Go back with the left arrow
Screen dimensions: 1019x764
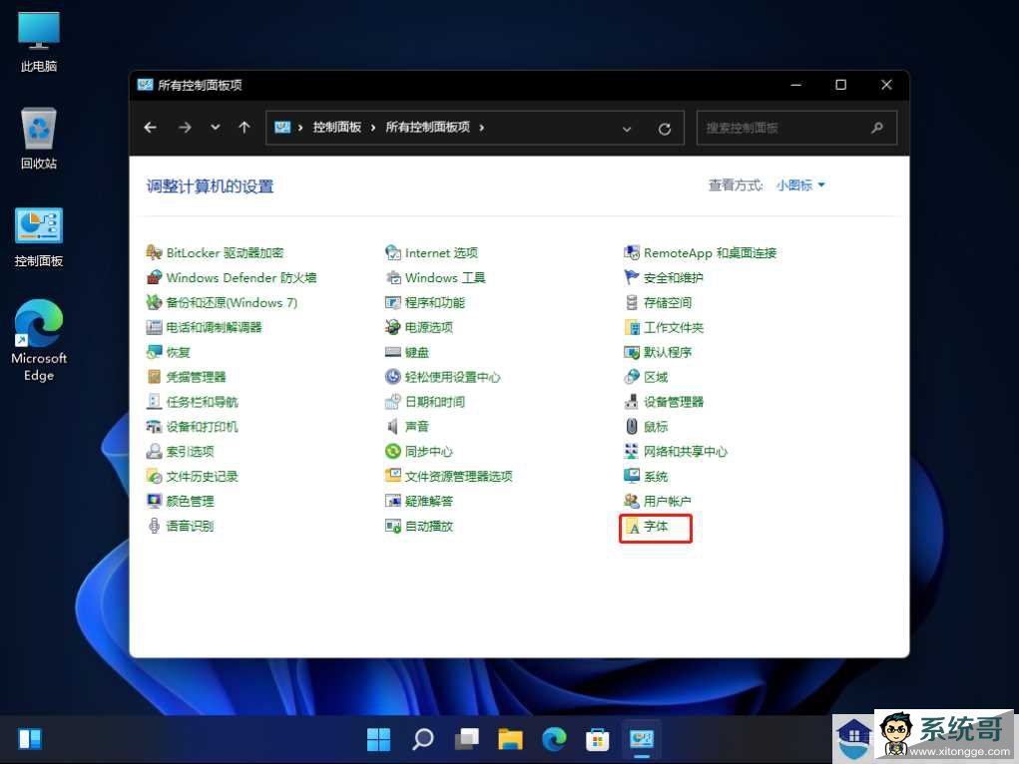[x=150, y=128]
